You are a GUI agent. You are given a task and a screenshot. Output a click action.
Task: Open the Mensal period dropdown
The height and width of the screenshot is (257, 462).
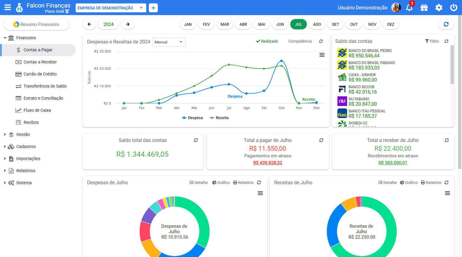click(169, 42)
